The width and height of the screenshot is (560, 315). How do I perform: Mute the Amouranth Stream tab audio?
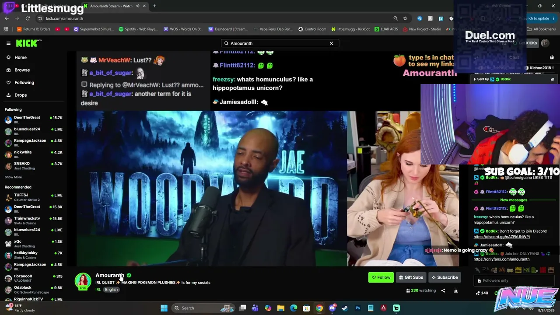pos(137,6)
